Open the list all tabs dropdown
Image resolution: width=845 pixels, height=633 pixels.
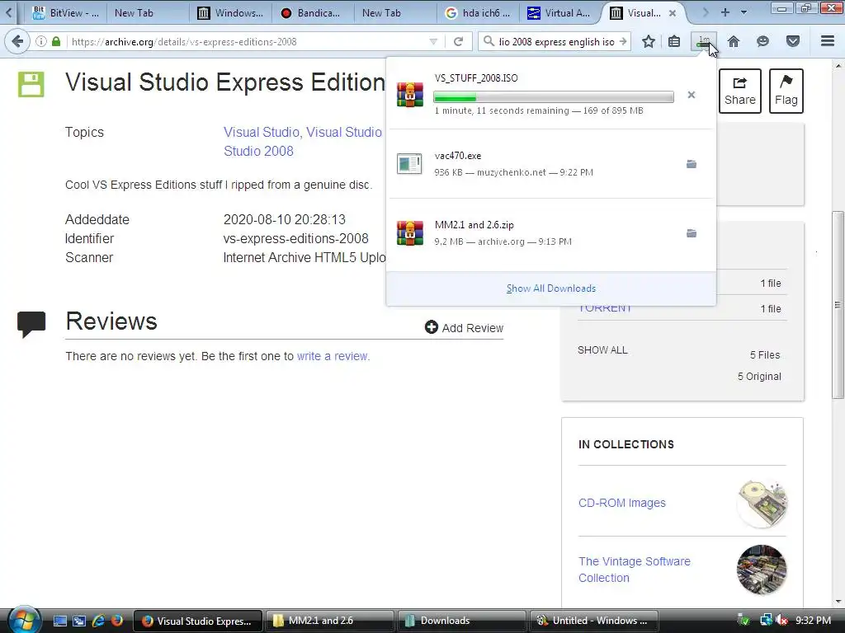tap(744, 12)
